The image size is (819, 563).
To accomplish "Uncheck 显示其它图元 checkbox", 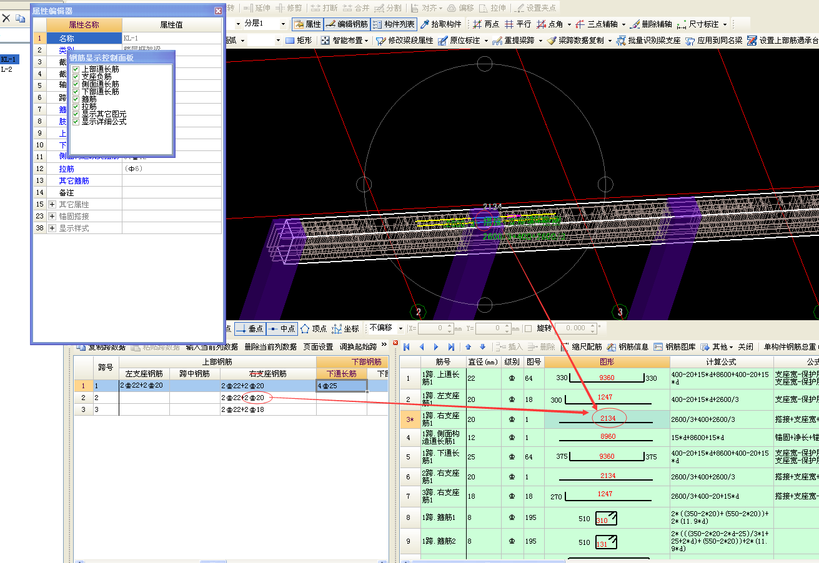I will click(76, 114).
